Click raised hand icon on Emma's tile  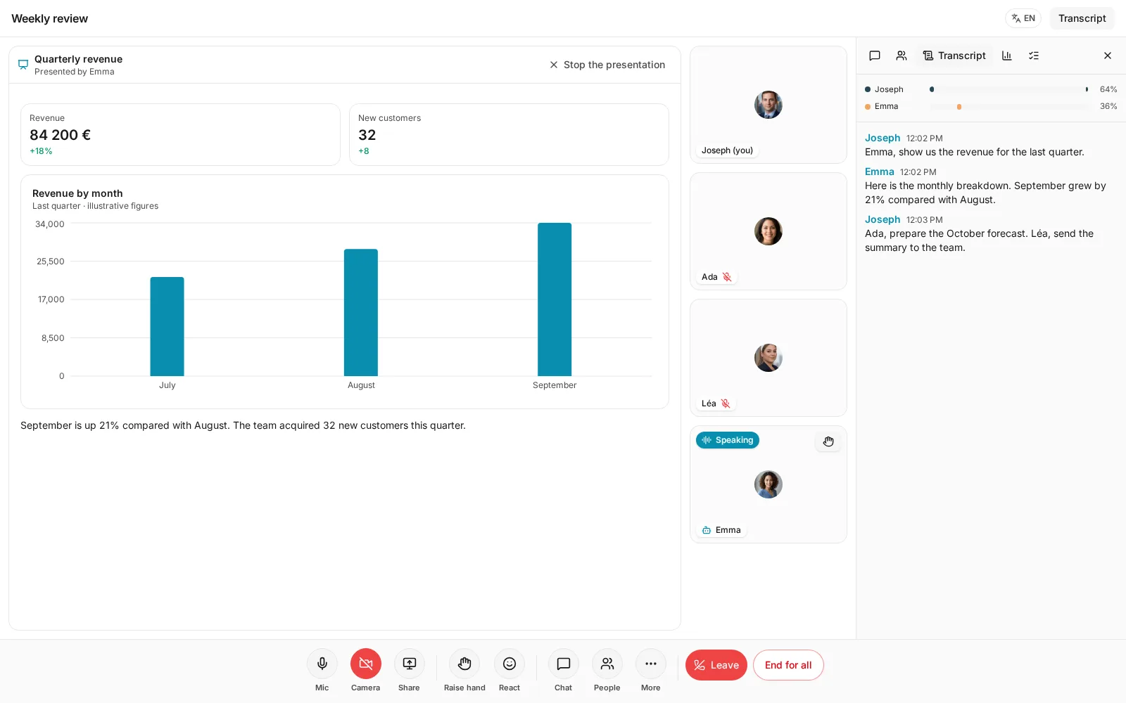828,441
